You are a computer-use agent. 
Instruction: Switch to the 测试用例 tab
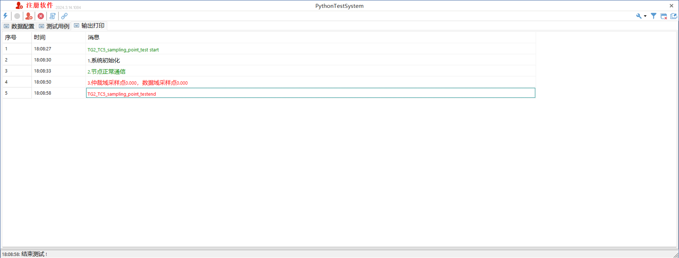[54, 26]
